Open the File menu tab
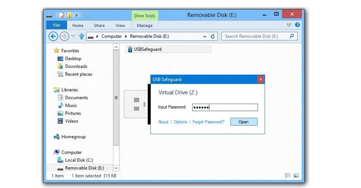This screenshot has width=361, height=188. [56, 25]
